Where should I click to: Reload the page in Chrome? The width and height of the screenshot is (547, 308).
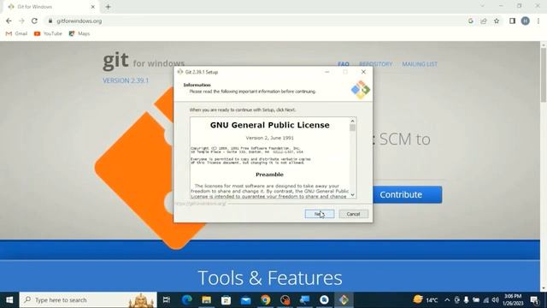coord(34,21)
